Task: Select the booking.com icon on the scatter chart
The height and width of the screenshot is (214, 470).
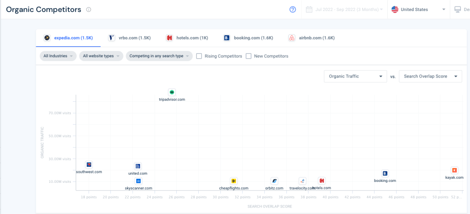Action: tap(385, 173)
